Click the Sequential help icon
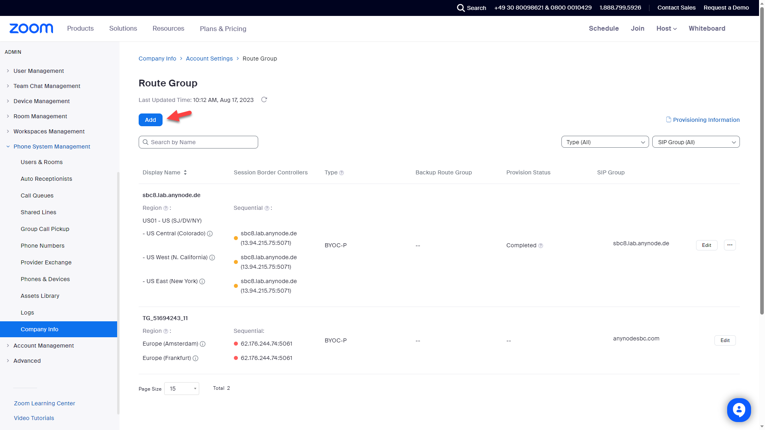Image resolution: width=765 pixels, height=430 pixels. 267,208
